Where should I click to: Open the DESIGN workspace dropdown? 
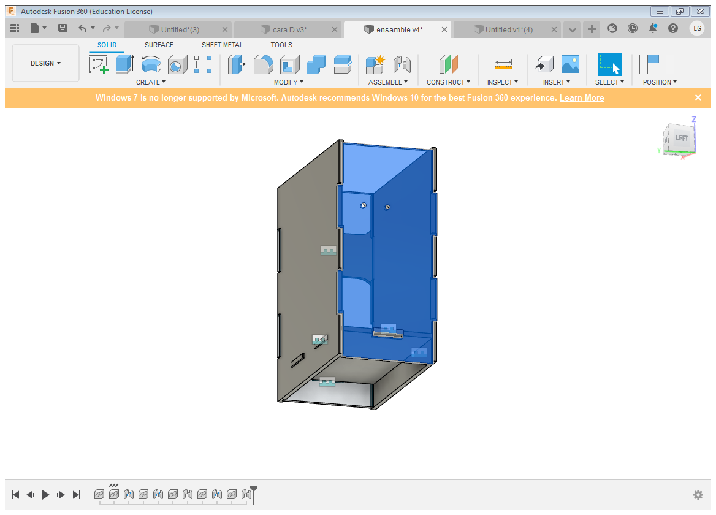(x=45, y=63)
